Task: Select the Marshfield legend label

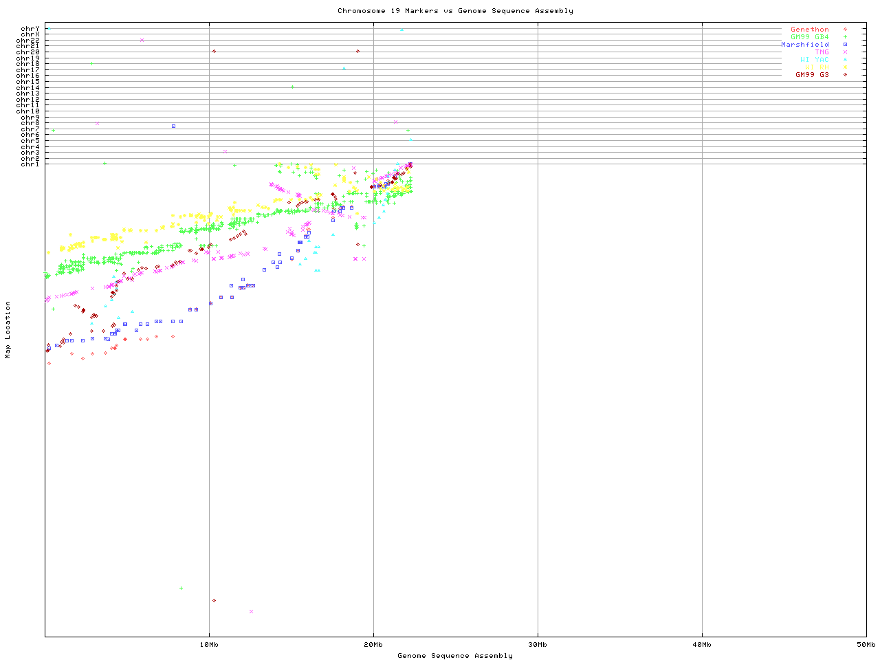Action: pyautogui.click(x=804, y=45)
